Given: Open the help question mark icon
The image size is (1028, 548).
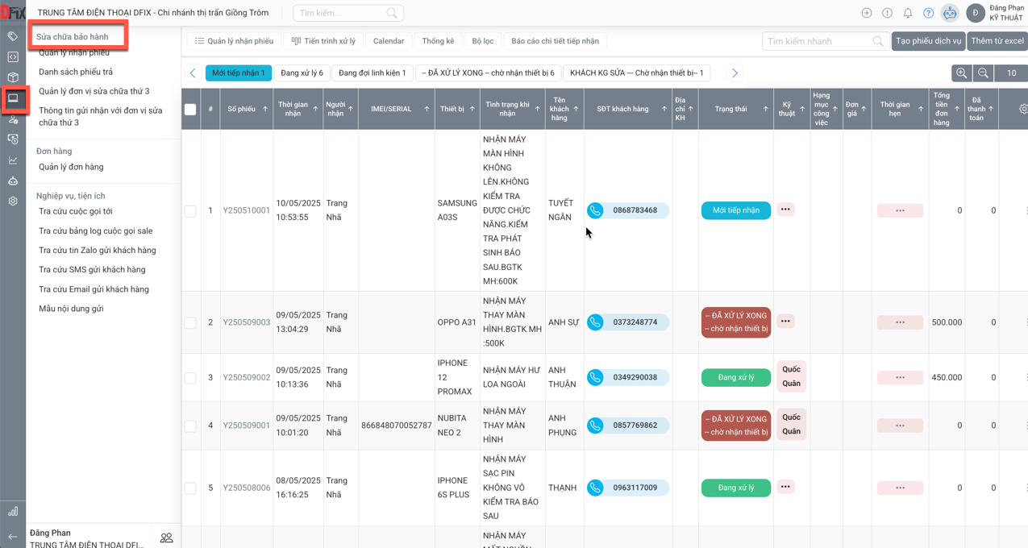Looking at the screenshot, I should (x=929, y=13).
